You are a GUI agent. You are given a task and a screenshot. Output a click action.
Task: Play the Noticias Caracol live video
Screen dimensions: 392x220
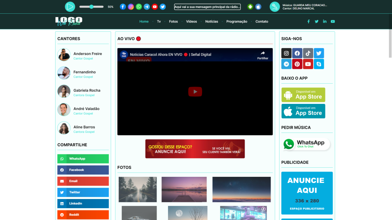(195, 92)
